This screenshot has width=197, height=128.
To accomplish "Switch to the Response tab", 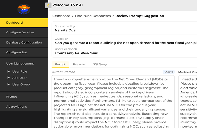I will 79,64.
